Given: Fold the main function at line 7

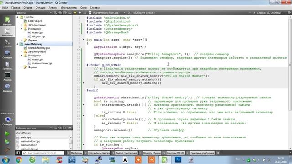Looking at the screenshot, I should [83, 40].
